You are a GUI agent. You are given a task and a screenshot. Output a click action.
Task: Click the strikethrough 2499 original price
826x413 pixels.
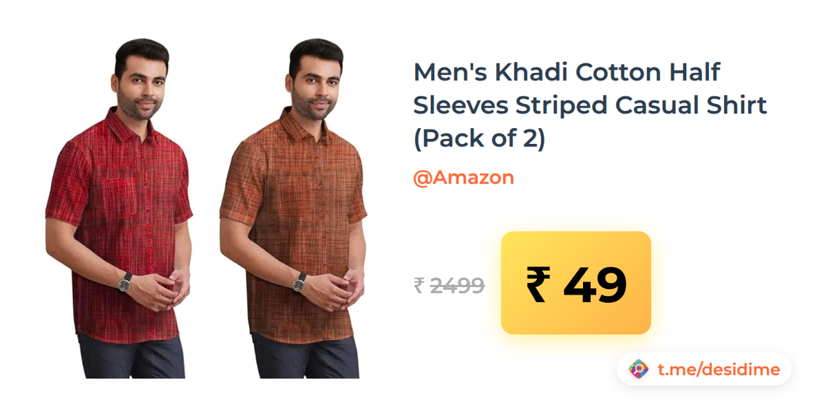point(457,285)
